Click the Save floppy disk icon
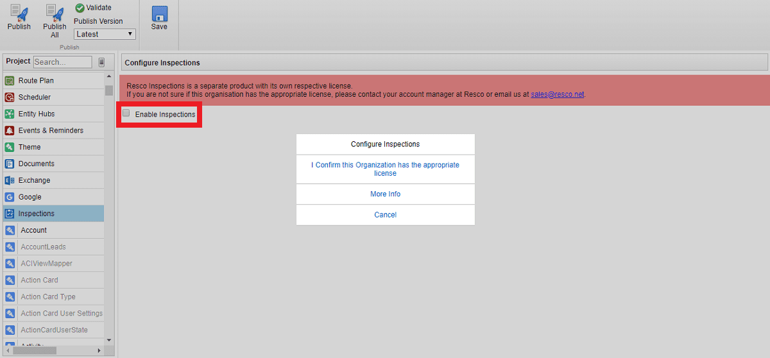770x358 pixels. 159,13
